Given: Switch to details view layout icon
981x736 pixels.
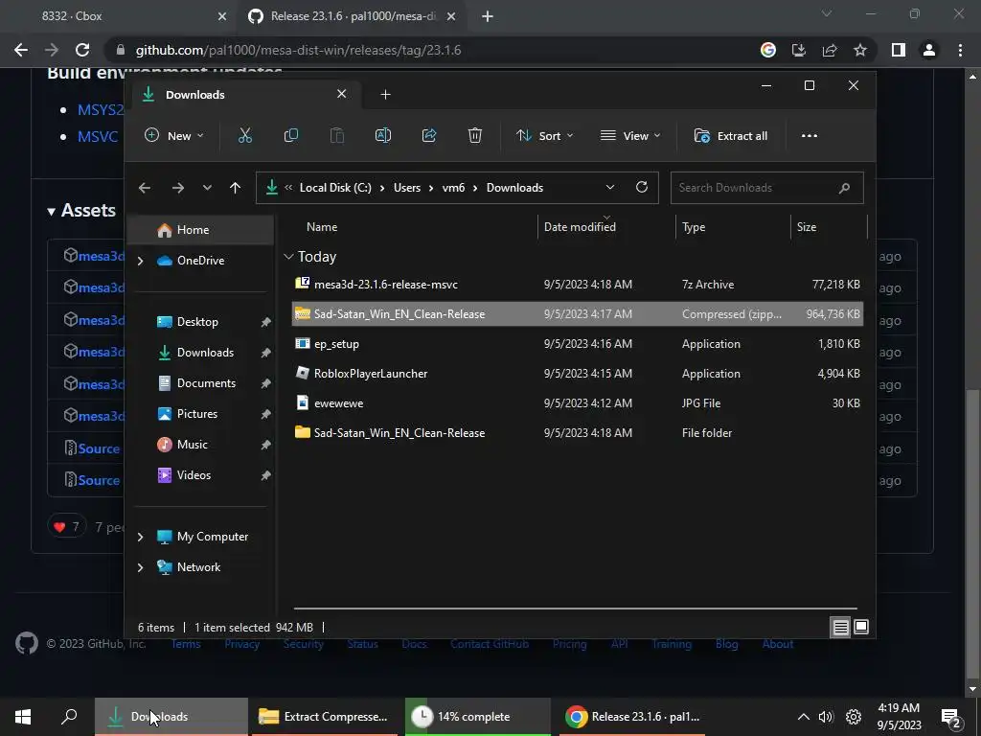Looking at the screenshot, I should pyautogui.click(x=840, y=627).
